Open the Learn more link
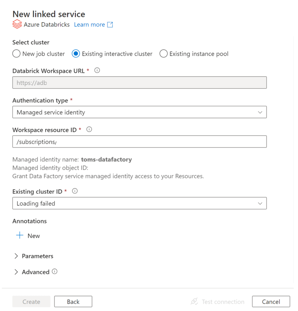Viewport: 298px width, 311px height. [x=90, y=25]
